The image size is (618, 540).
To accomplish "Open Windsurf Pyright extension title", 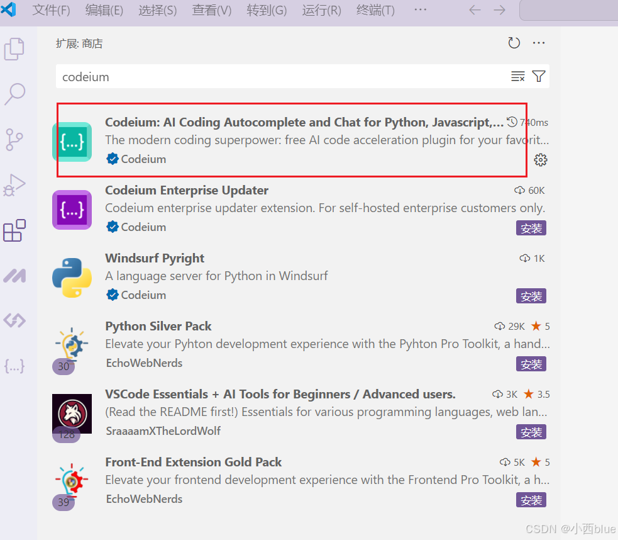I will [155, 258].
